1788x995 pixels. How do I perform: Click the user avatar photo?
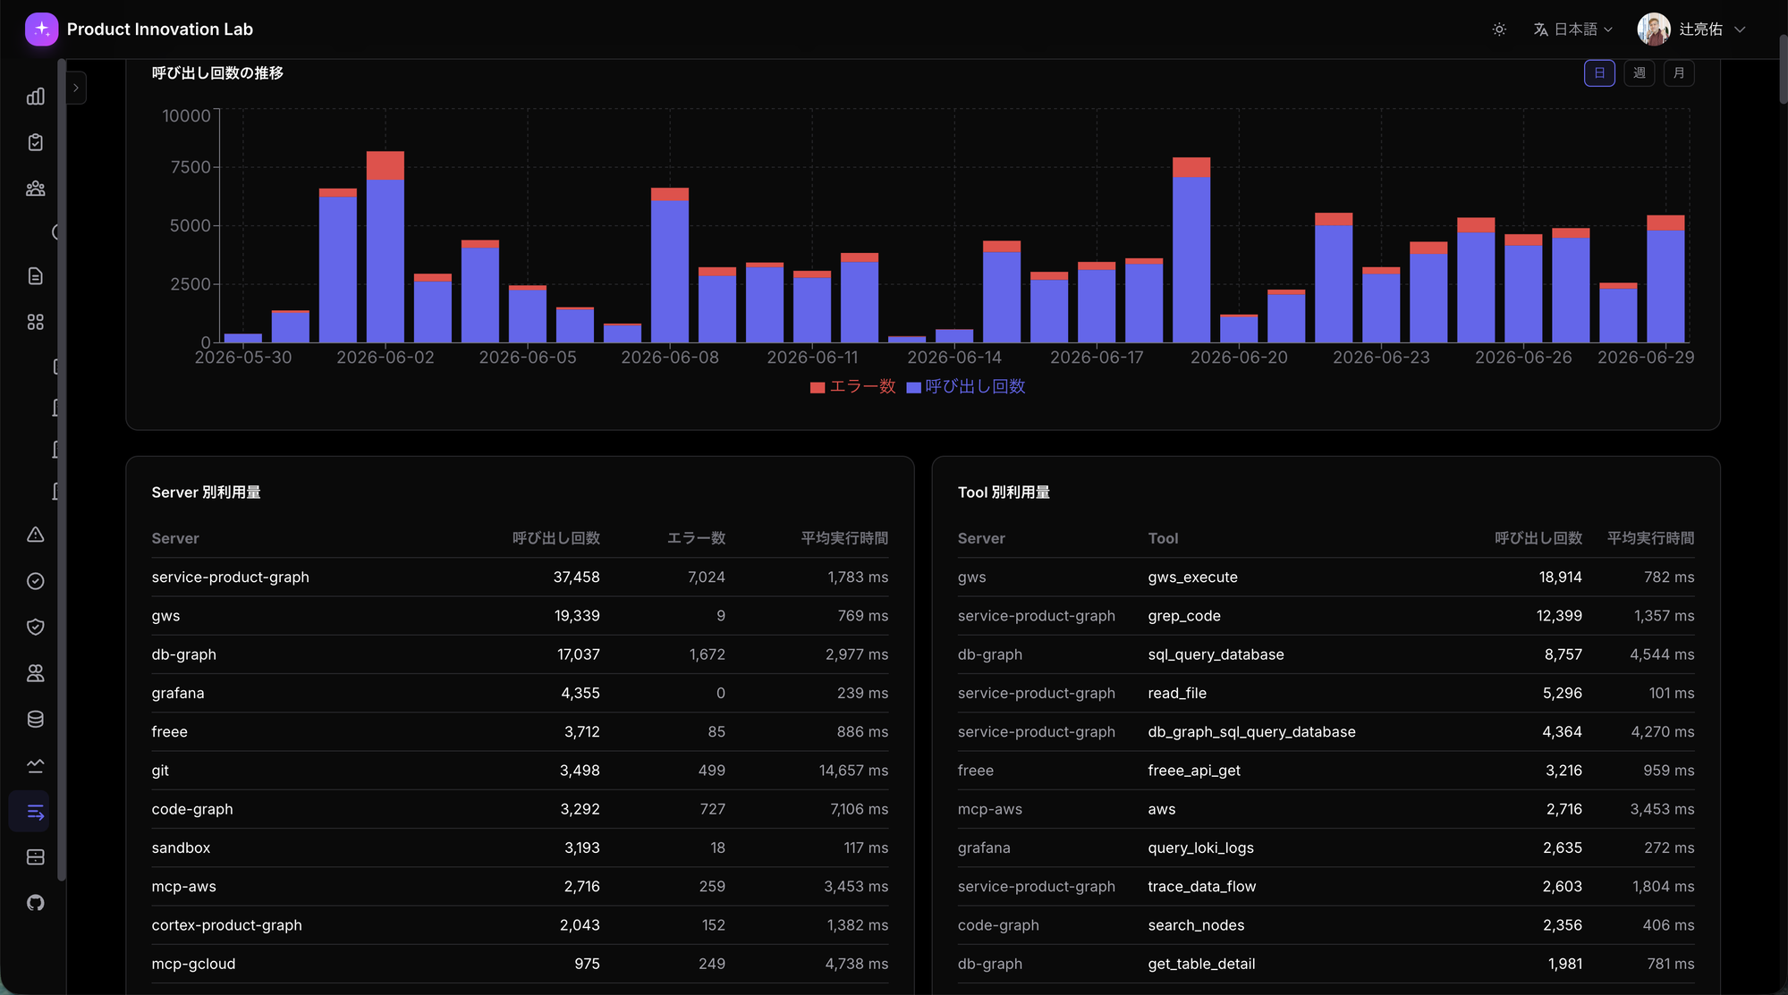[1654, 30]
